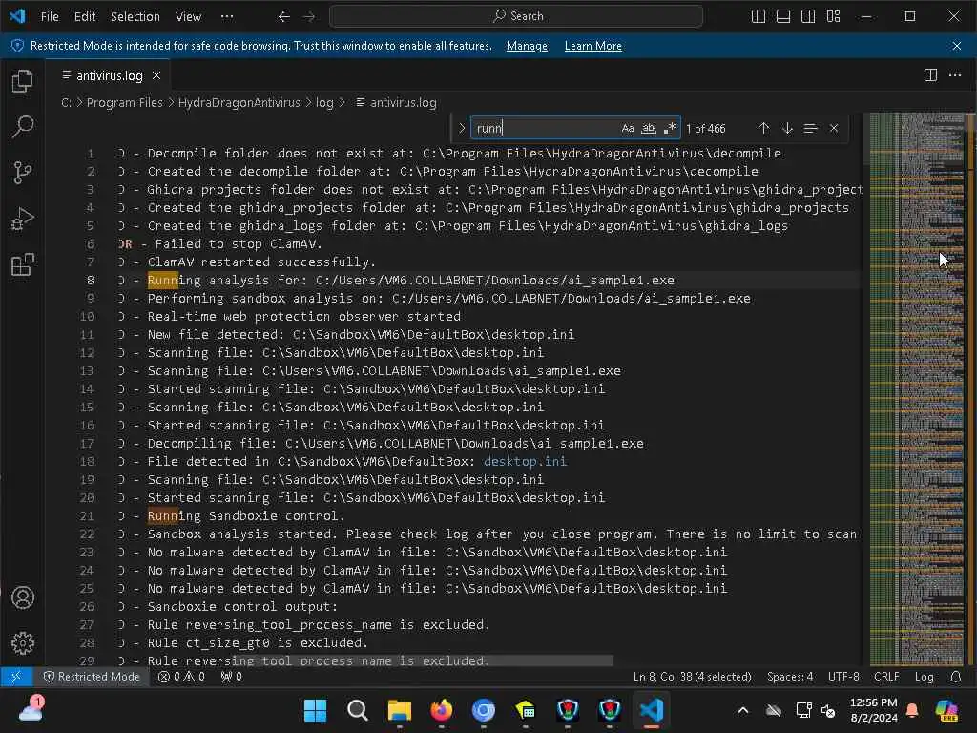Open the Search view in activity bar
The image size is (977, 733).
coord(23,127)
